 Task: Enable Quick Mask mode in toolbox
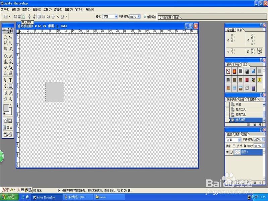pos(10,121)
